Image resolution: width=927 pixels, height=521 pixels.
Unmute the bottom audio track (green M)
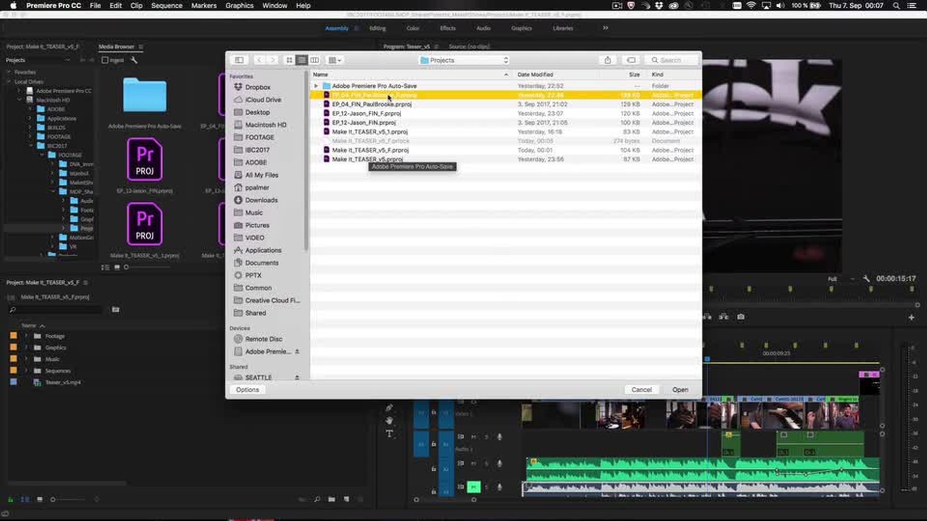[473, 487]
